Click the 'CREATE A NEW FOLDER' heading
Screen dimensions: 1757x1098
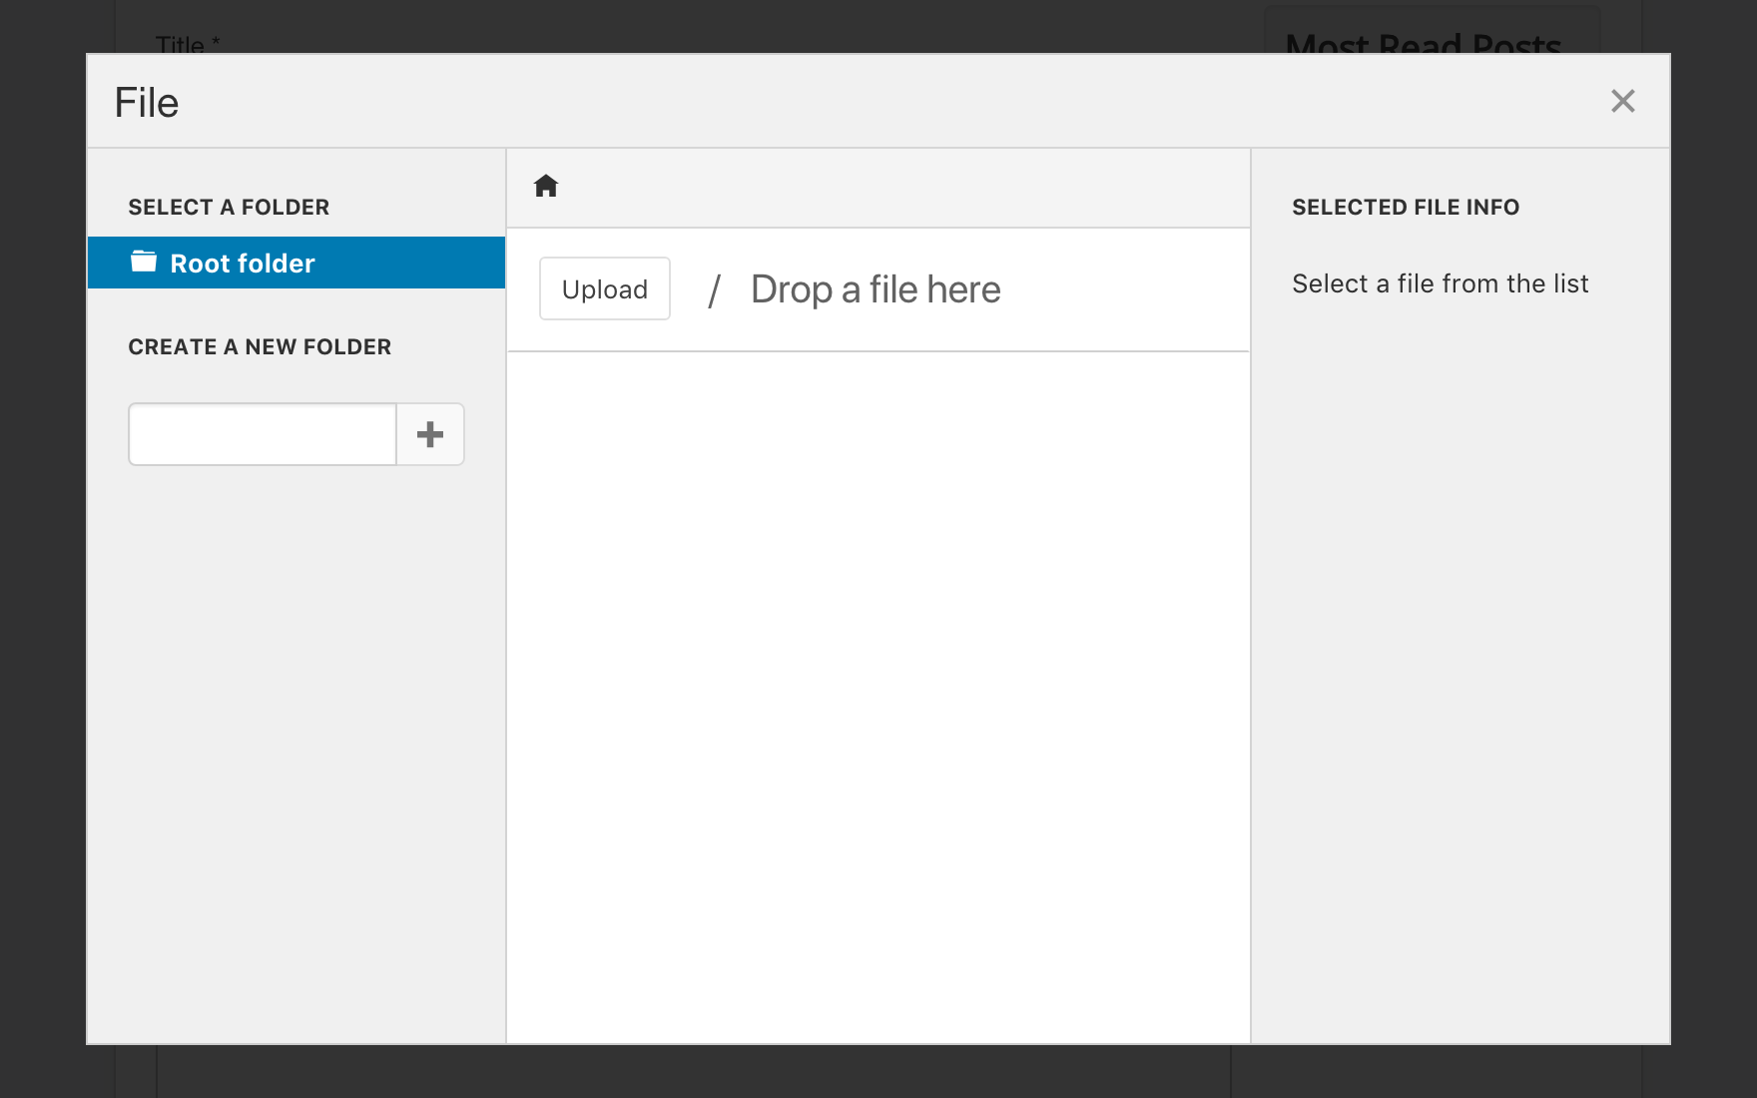[x=260, y=346]
